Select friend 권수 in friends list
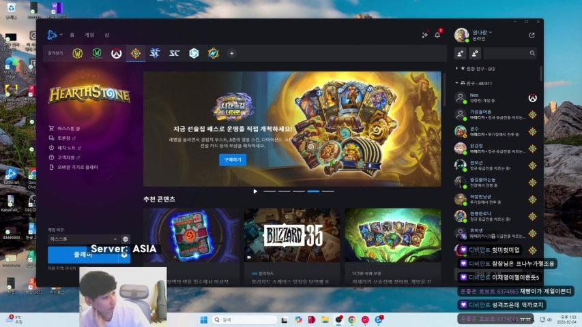 (496, 131)
